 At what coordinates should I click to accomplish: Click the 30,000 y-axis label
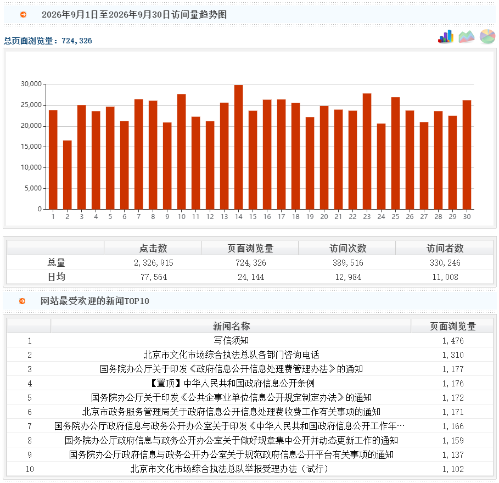click(31, 84)
